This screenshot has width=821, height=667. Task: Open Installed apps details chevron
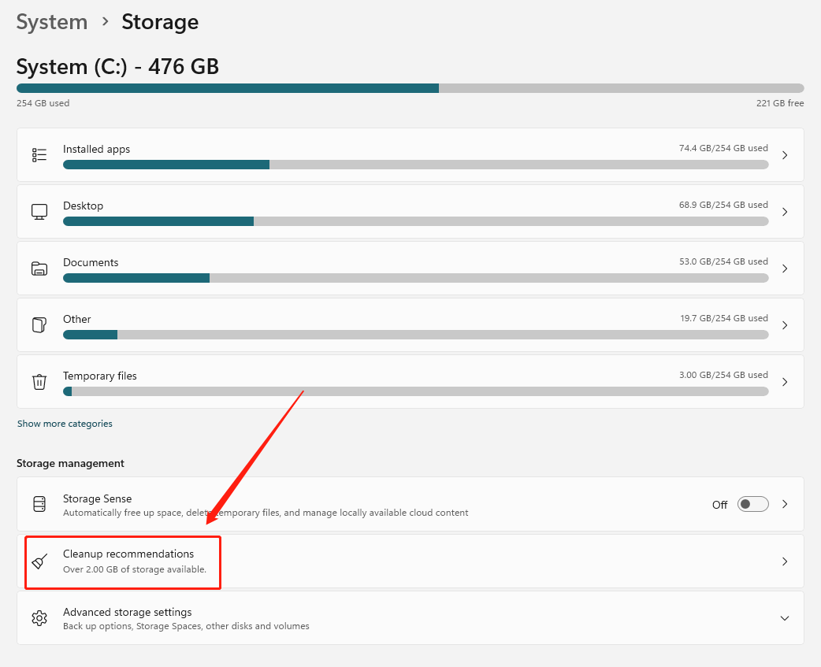point(785,155)
